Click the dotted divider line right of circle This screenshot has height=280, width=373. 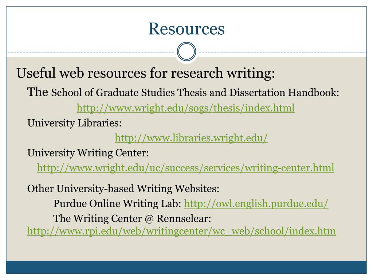point(283,52)
